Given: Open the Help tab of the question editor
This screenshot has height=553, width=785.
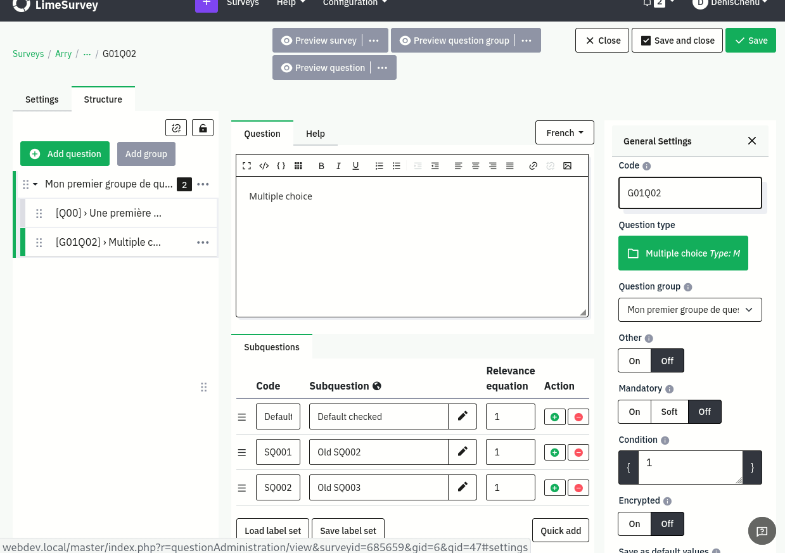Looking at the screenshot, I should (x=315, y=134).
